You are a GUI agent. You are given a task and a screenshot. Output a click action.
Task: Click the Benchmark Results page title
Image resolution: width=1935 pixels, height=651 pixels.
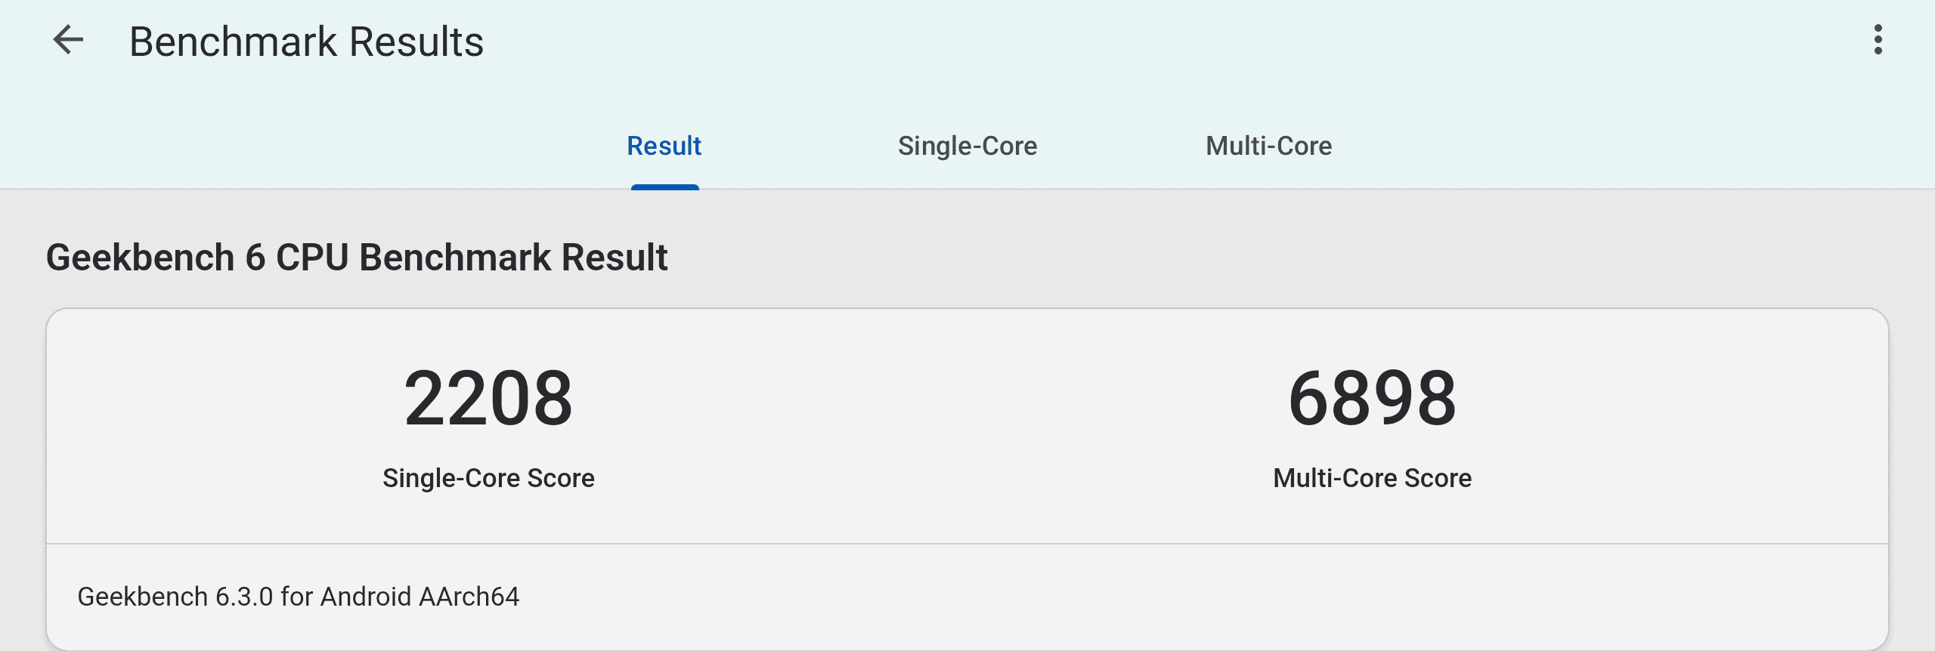click(306, 42)
